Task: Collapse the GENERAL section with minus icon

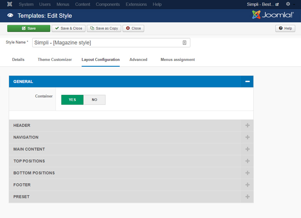Action: 247,82
